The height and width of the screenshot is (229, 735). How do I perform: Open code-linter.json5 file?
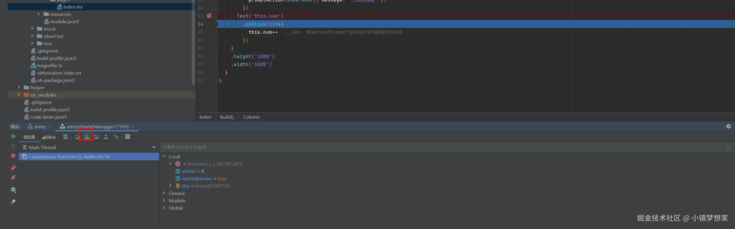tap(48, 117)
